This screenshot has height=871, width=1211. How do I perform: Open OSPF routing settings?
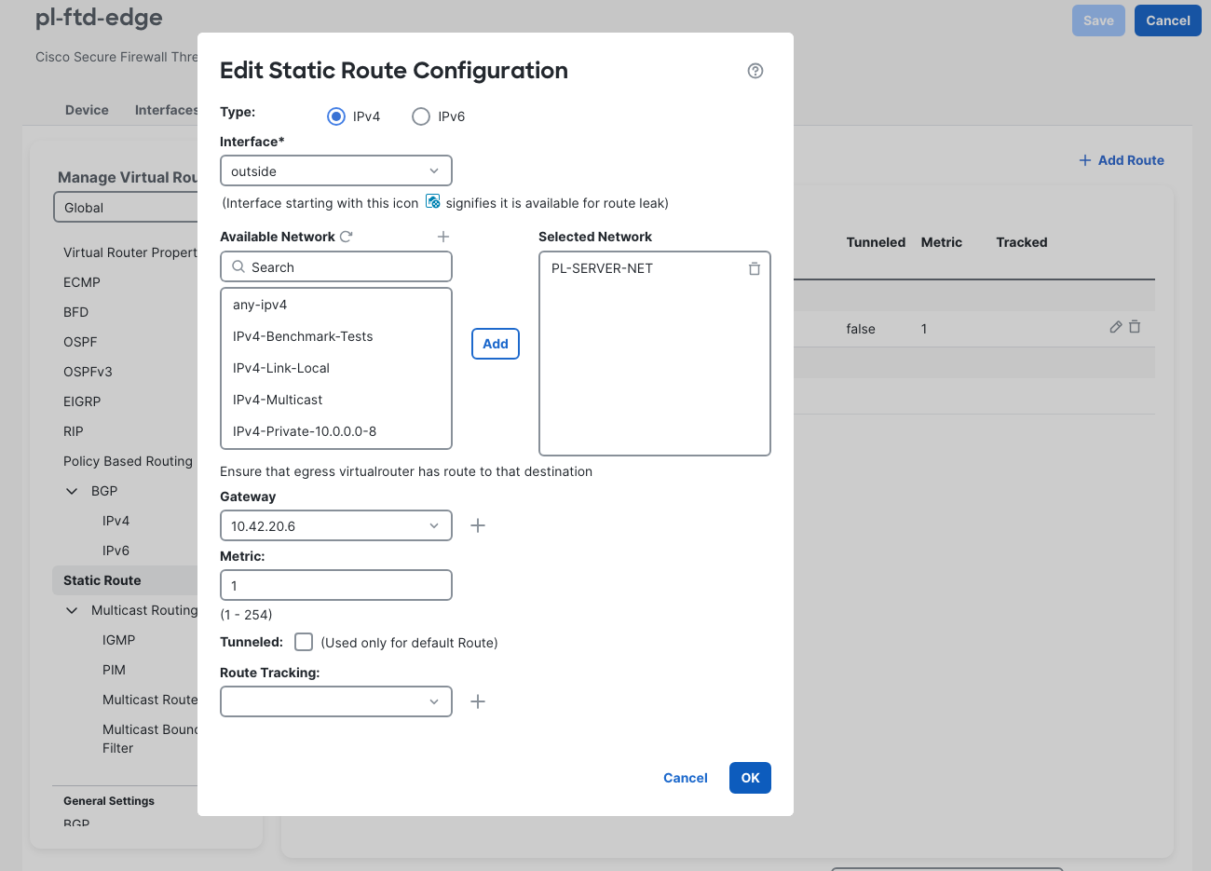80,342
